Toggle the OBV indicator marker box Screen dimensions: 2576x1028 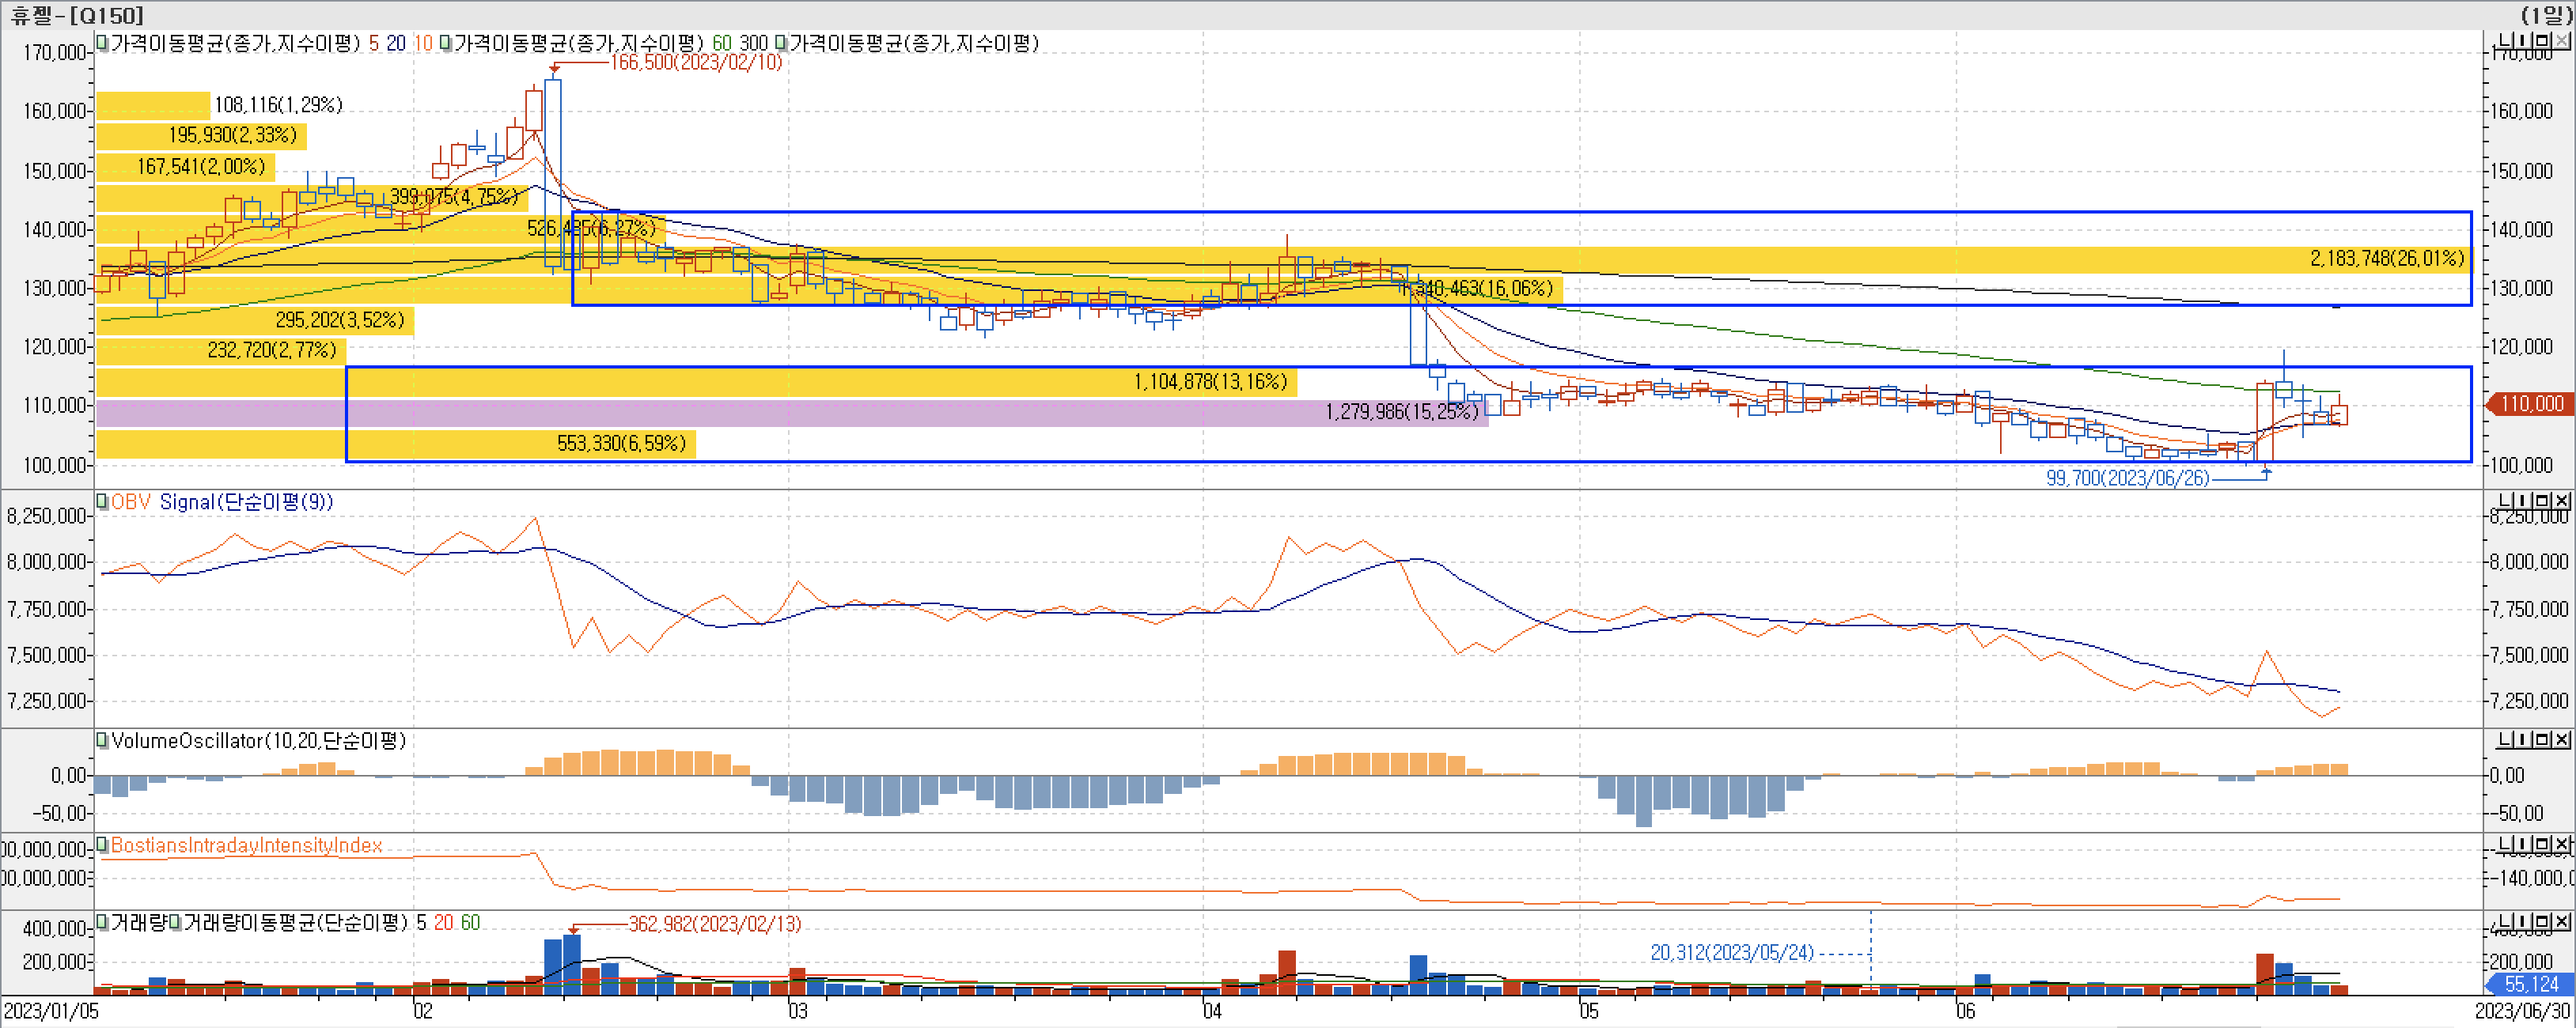(x=102, y=501)
